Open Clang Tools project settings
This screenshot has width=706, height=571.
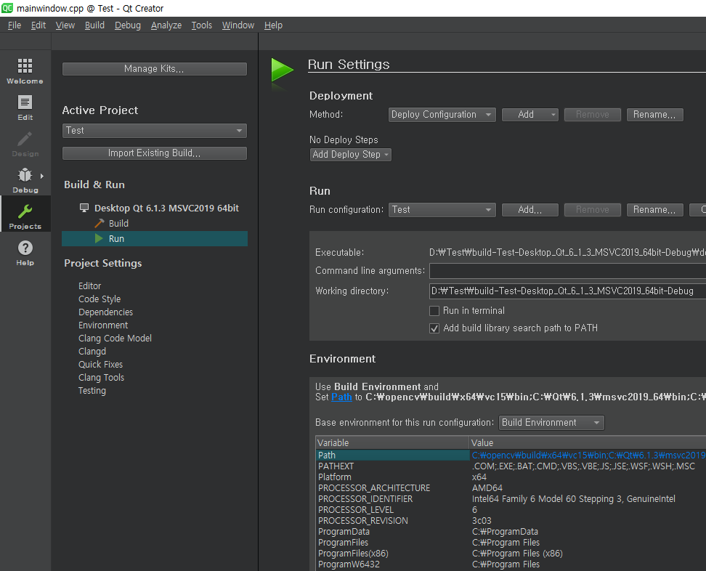tap(101, 377)
